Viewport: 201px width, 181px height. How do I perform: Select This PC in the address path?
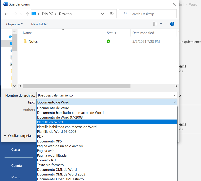[47, 14]
